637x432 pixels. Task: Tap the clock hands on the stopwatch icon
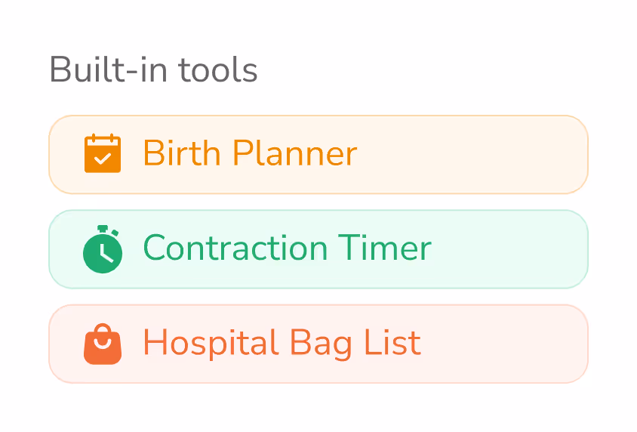pos(104,253)
